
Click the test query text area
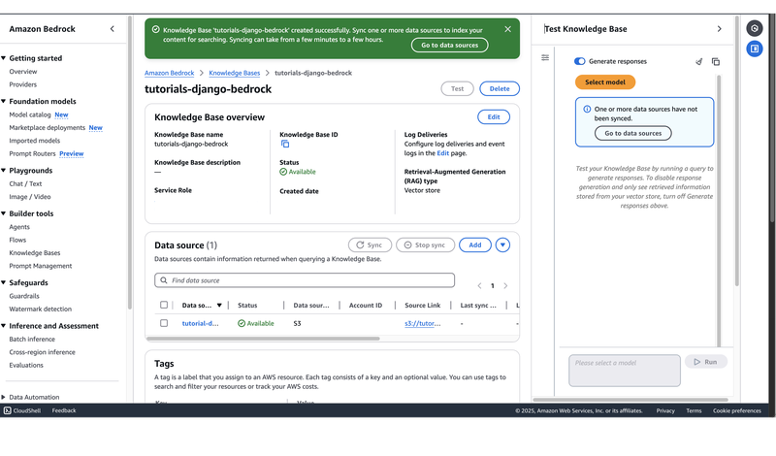(x=625, y=371)
